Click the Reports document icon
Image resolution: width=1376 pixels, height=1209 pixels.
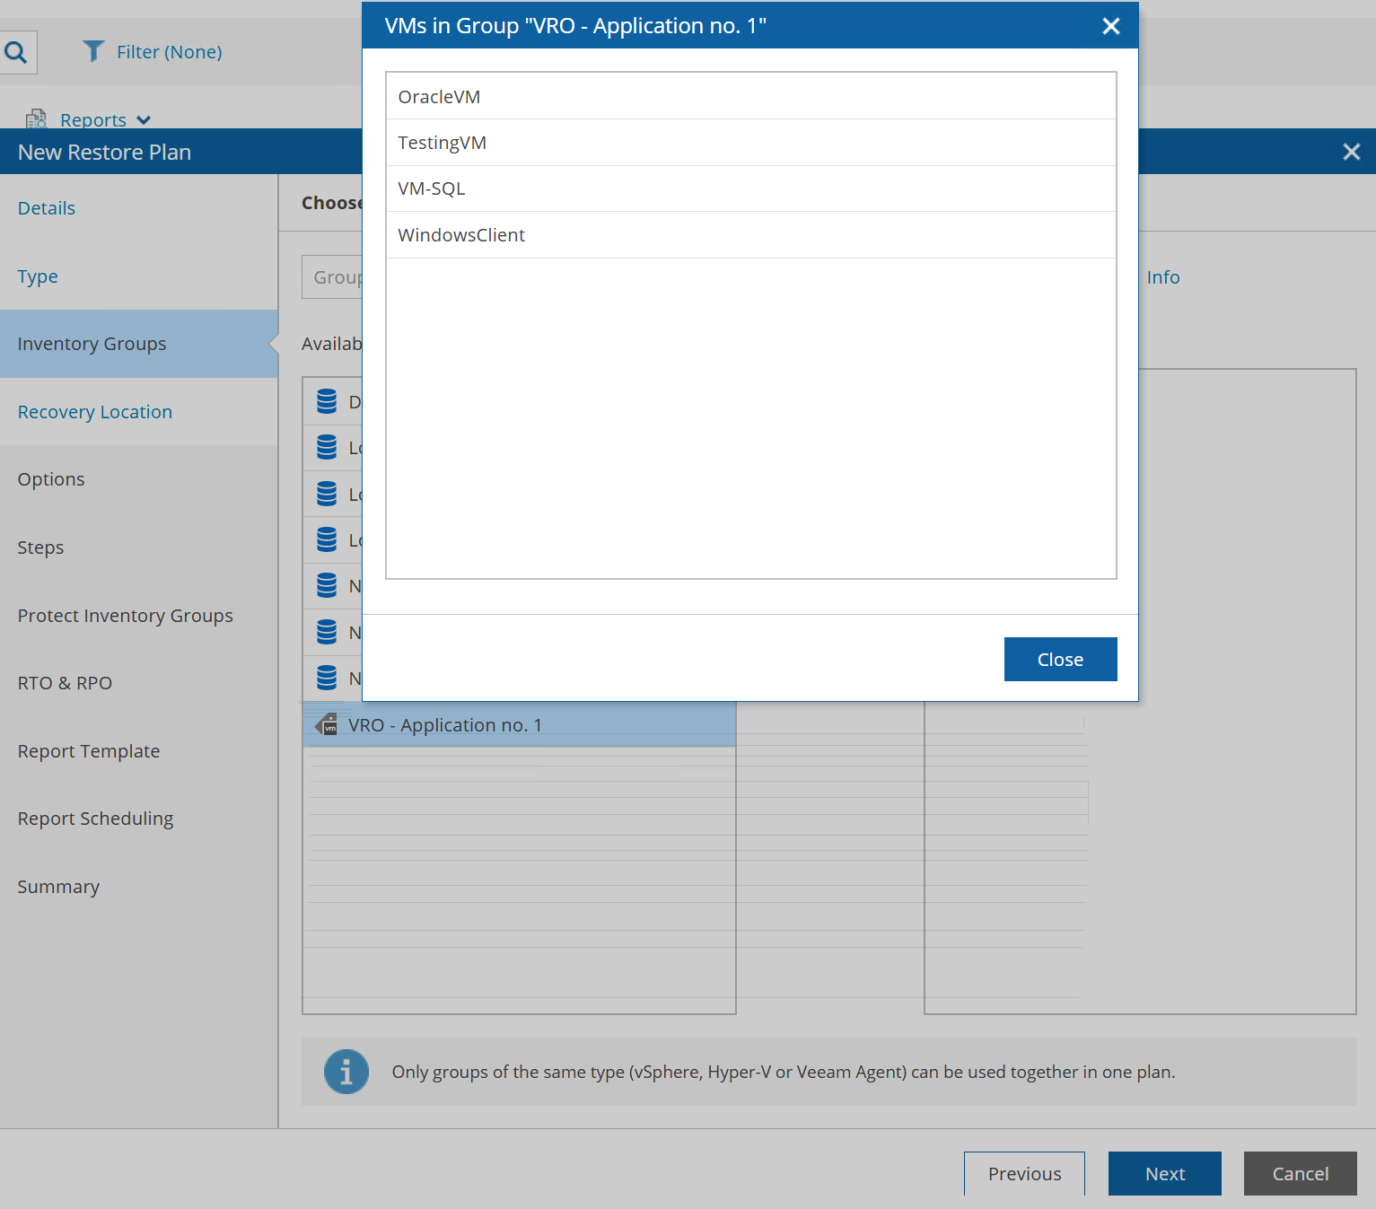(37, 119)
